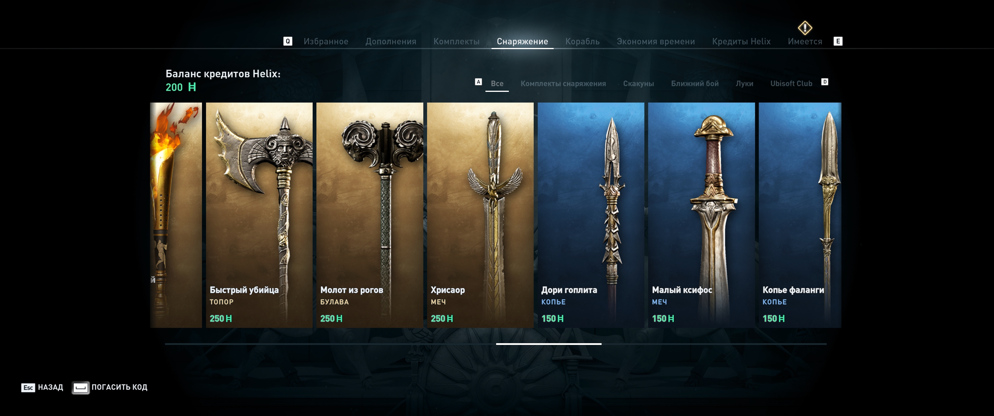This screenshot has height=416, width=994.
Task: Open the Кредиты Helix tab
Action: pos(741,41)
